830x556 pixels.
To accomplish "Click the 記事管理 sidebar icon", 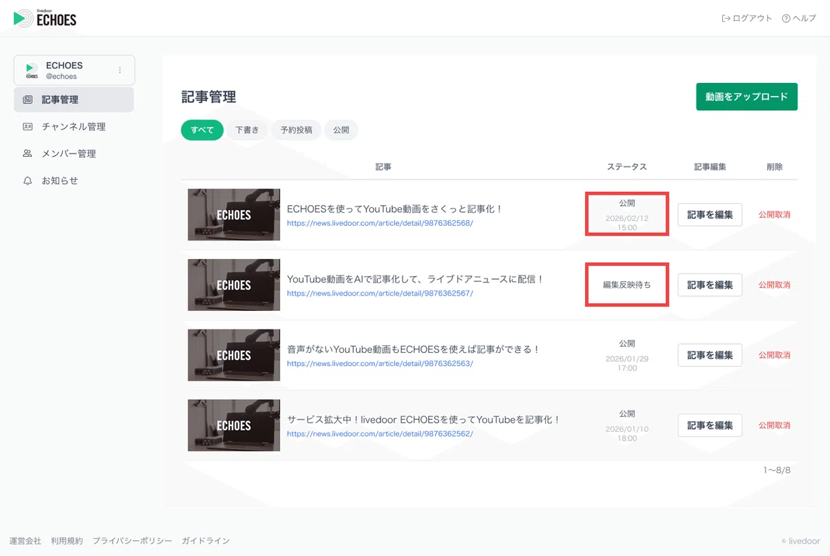I will (28, 99).
